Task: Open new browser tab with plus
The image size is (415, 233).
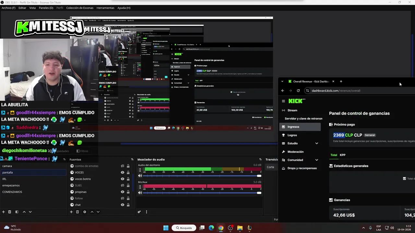Action: point(341,81)
